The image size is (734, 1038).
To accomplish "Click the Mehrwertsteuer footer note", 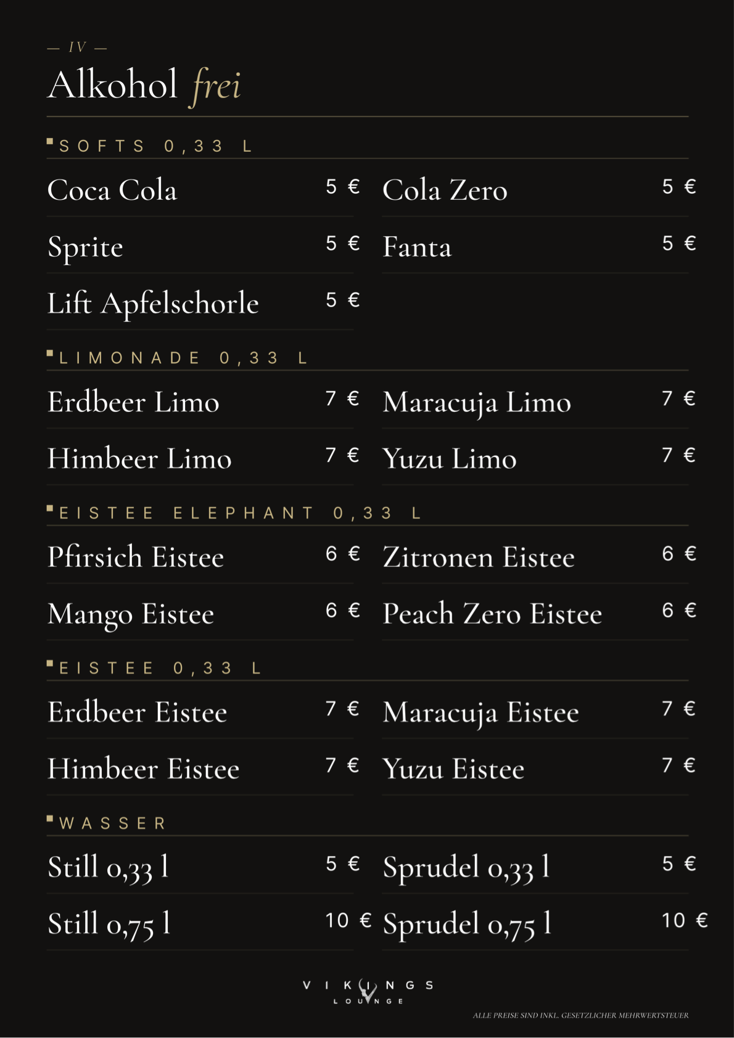I will point(580,1015).
